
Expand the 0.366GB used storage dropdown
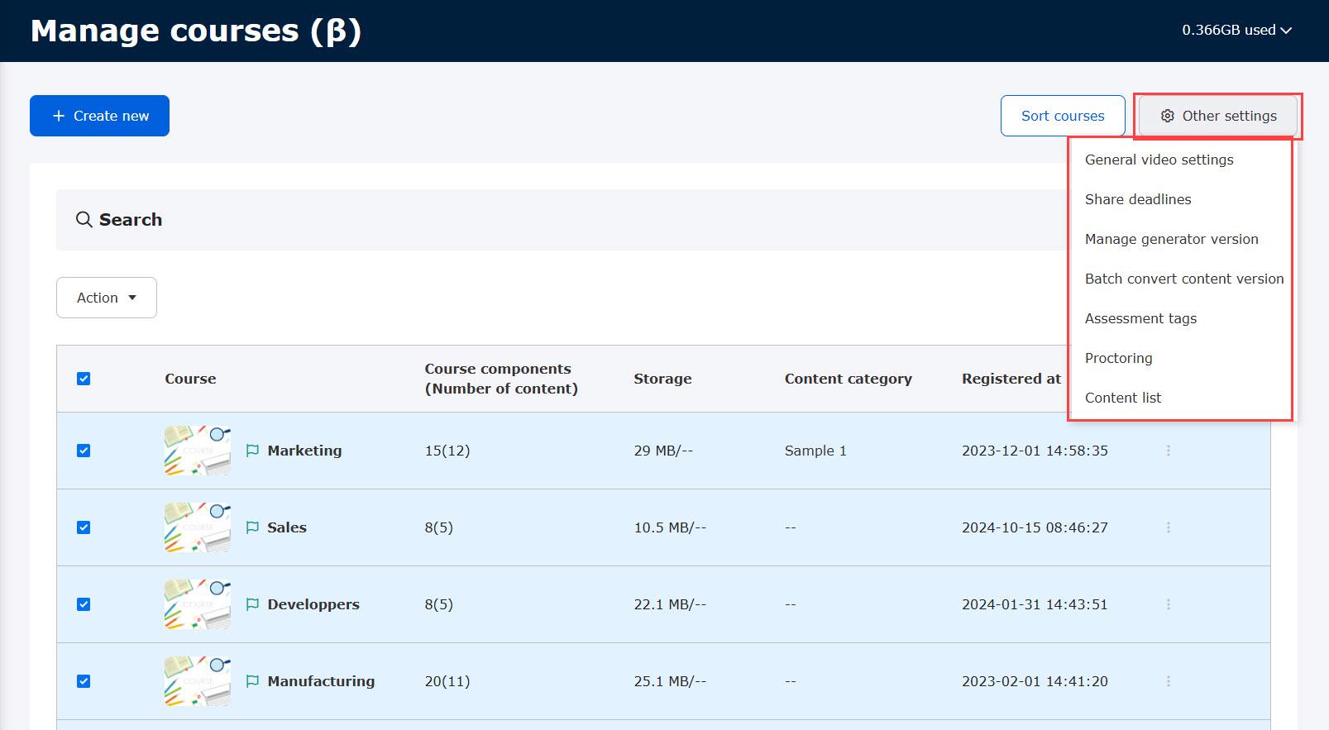tap(1236, 31)
